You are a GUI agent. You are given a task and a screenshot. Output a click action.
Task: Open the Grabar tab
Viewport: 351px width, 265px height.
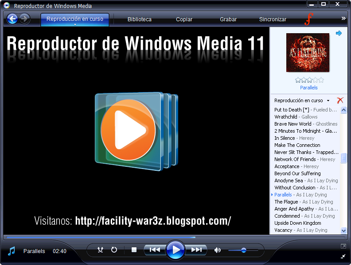pos(228,19)
